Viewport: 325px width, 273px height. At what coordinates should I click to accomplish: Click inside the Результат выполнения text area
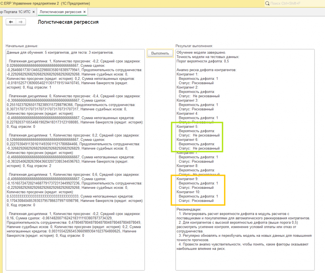(x=245, y=160)
